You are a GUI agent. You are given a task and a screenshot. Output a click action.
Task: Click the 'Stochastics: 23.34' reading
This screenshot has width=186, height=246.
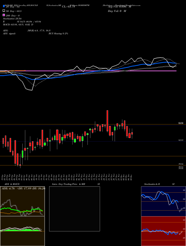(x=12, y=19)
